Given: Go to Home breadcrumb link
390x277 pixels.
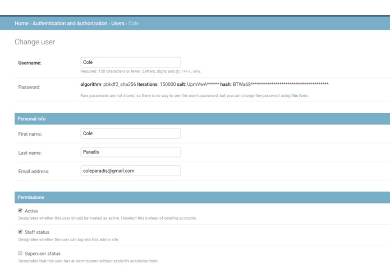Looking at the screenshot, I should tap(21, 24).
